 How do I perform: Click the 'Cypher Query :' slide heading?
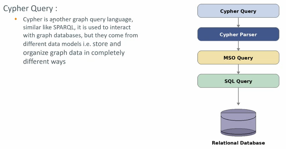pyautogui.click(x=30, y=9)
